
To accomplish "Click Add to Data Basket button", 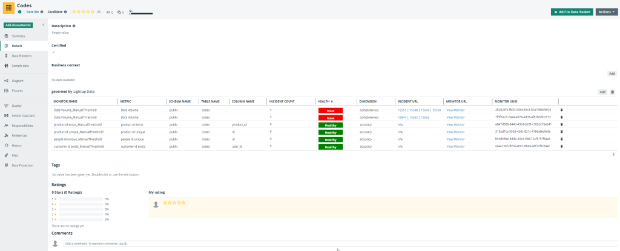I will coord(572,12).
